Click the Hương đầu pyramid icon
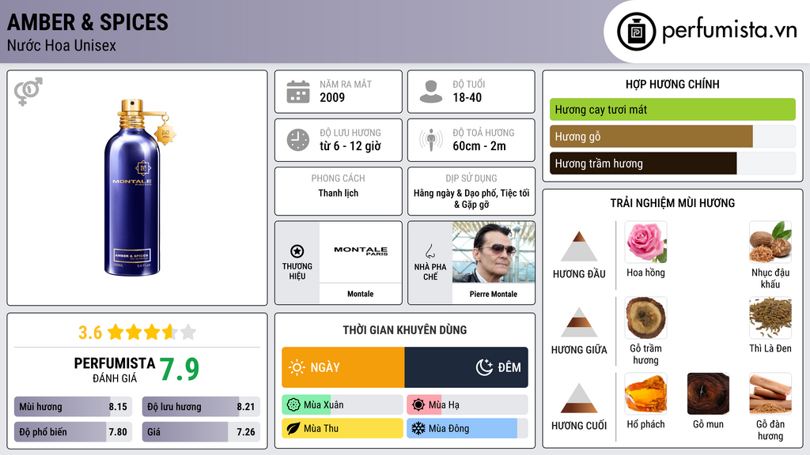810x455 pixels. (x=579, y=246)
